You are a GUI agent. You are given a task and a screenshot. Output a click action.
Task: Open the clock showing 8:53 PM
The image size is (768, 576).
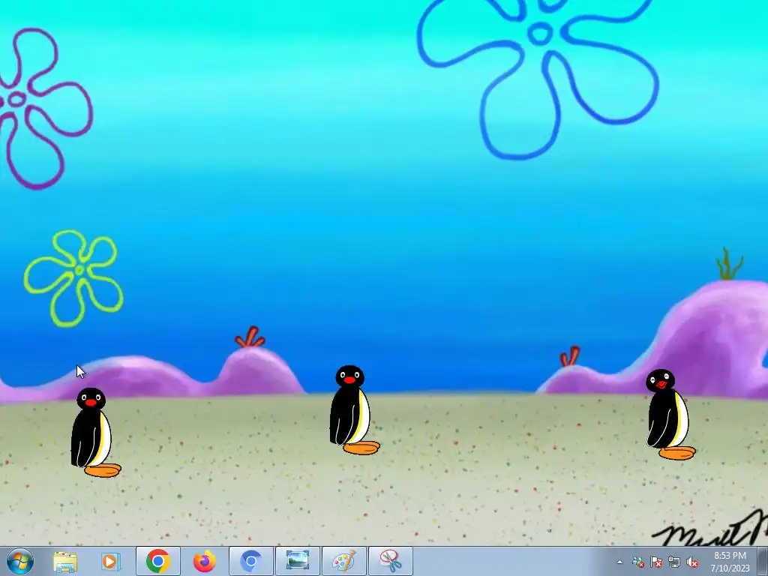tap(730, 562)
